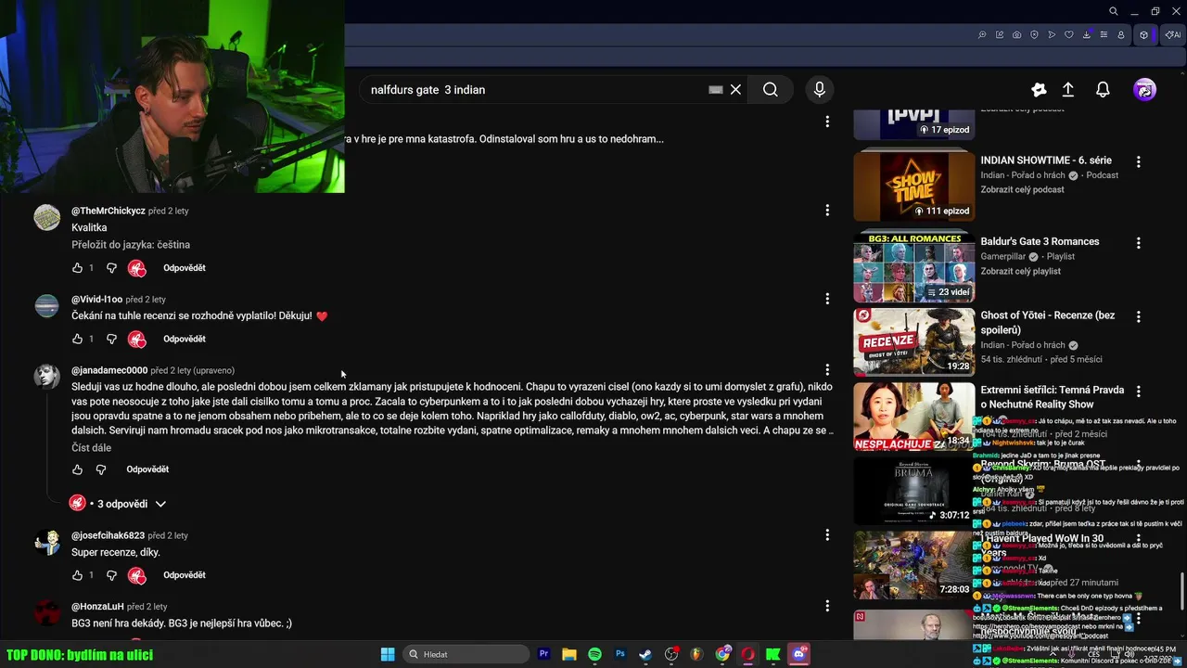
Task: Open the YouTube account avatar menu
Action: (x=1145, y=90)
